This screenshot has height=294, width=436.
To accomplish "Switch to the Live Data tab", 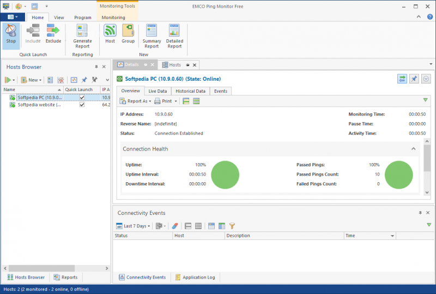I will pyautogui.click(x=158, y=91).
